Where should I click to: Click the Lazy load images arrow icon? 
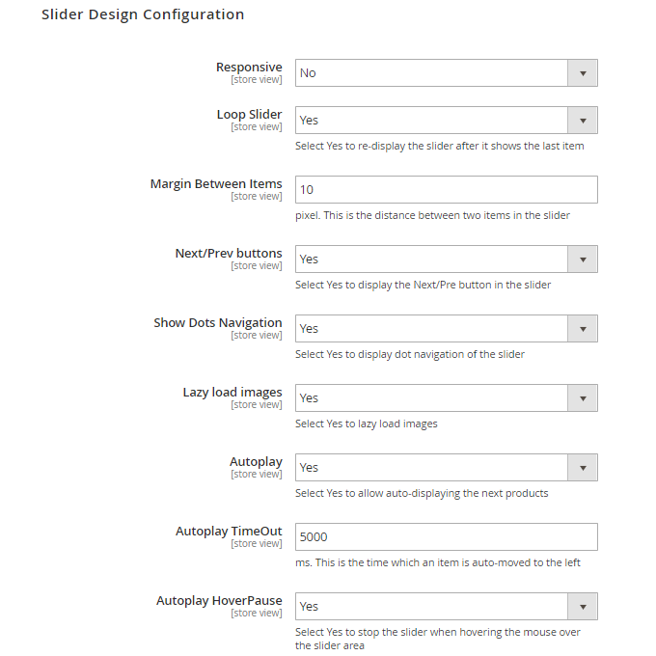tap(582, 398)
